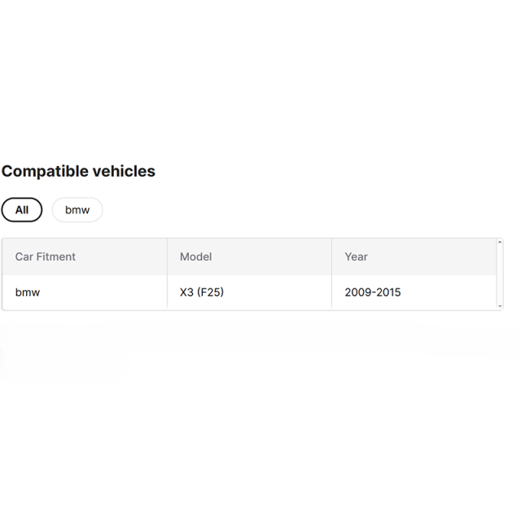
Task: Select the All filter pill
Action: [22, 210]
